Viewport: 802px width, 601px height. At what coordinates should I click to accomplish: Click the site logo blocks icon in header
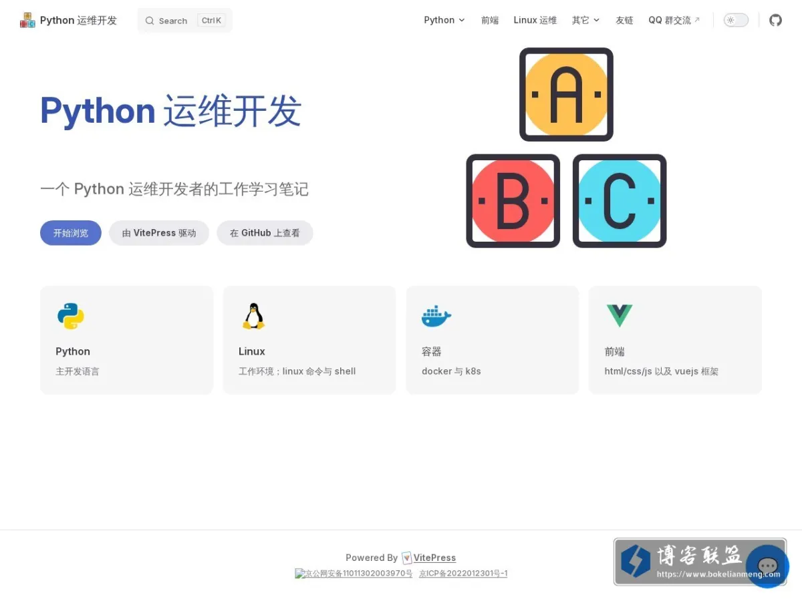click(x=27, y=20)
